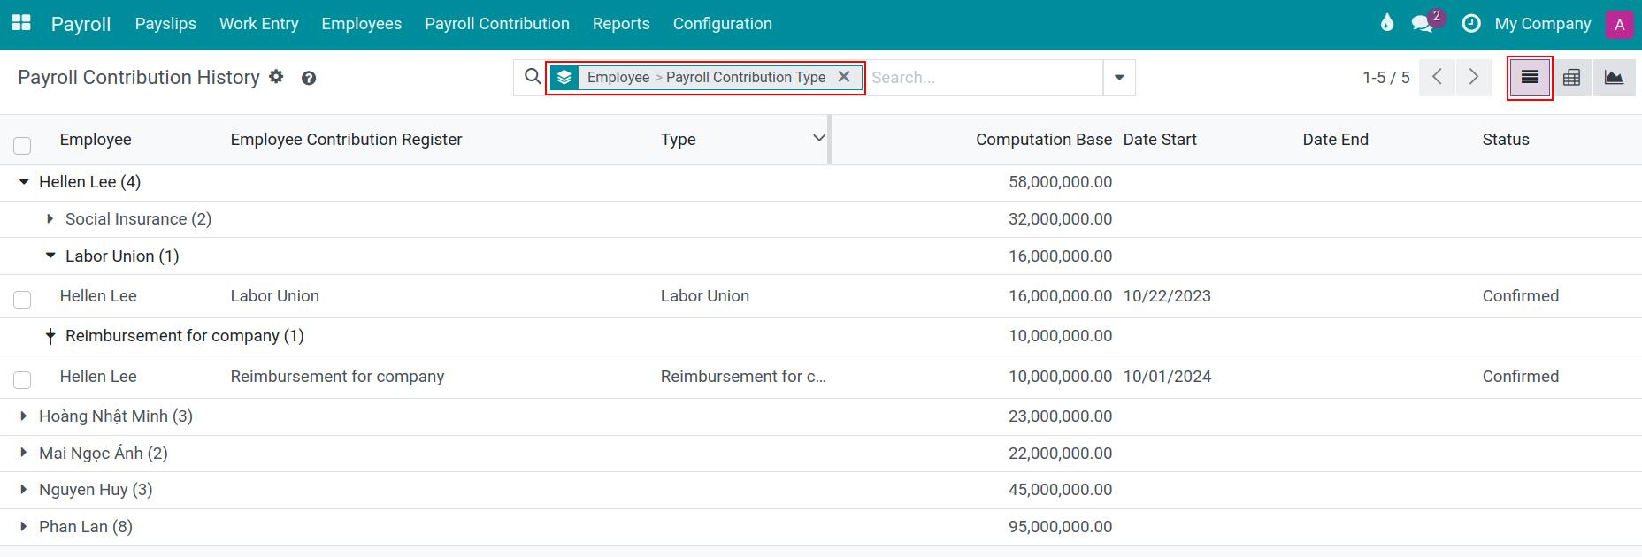Collapse Reimbursement for company subgroup

[x=50, y=336]
